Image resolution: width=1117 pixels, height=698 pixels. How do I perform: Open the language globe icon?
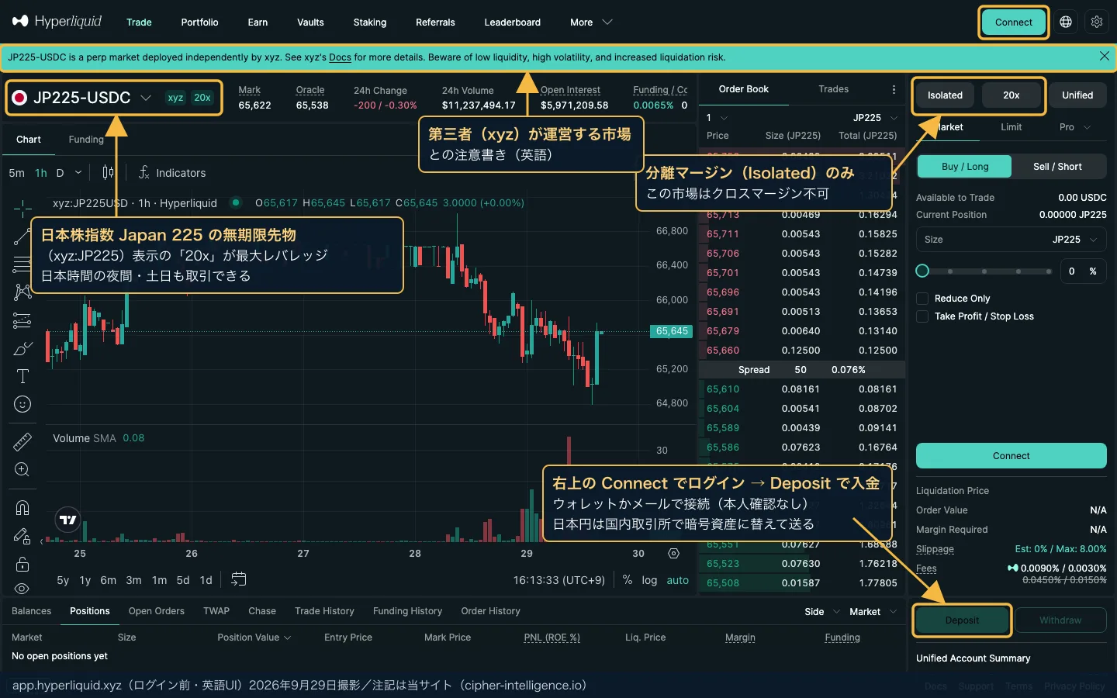point(1066,22)
